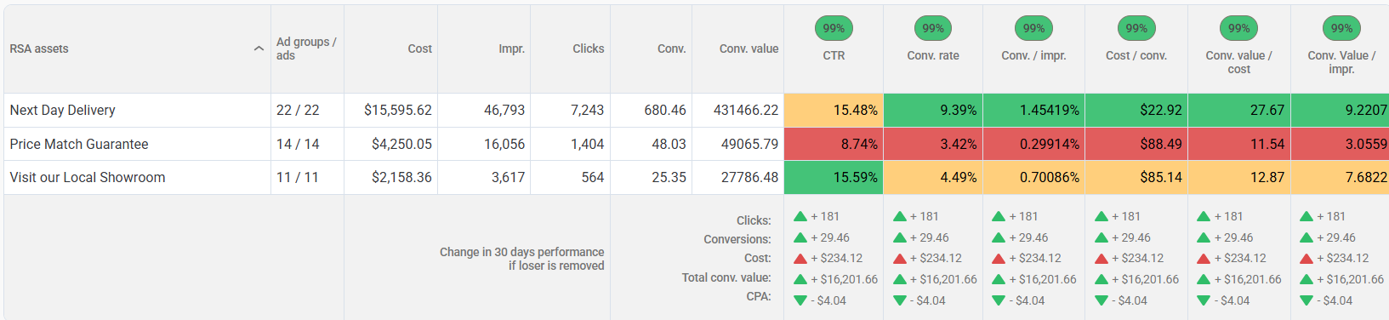
Task: Click the 564 clicks cell
Action: tap(570, 177)
